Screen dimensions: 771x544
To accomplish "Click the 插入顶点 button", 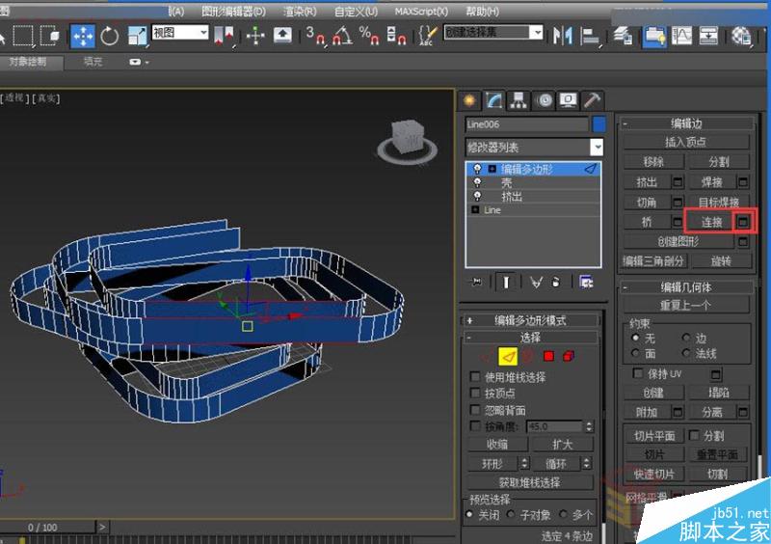I will point(685,142).
